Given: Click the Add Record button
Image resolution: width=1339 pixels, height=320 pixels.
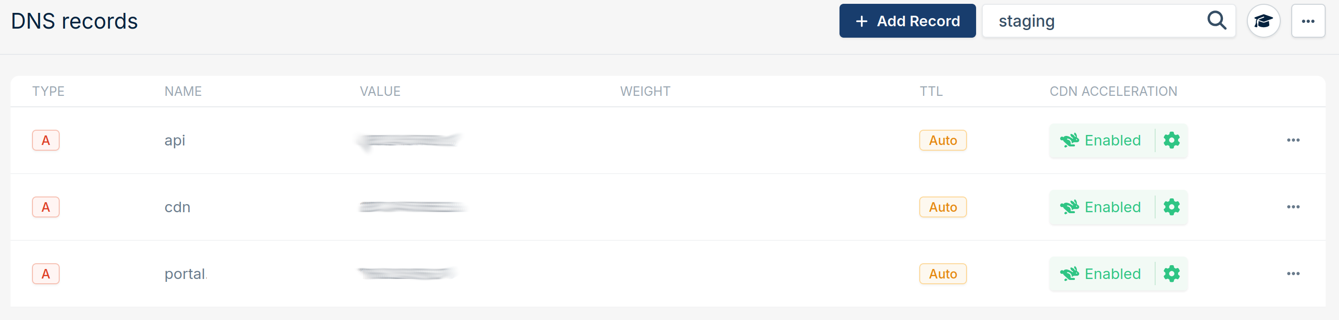Looking at the screenshot, I should [x=907, y=21].
